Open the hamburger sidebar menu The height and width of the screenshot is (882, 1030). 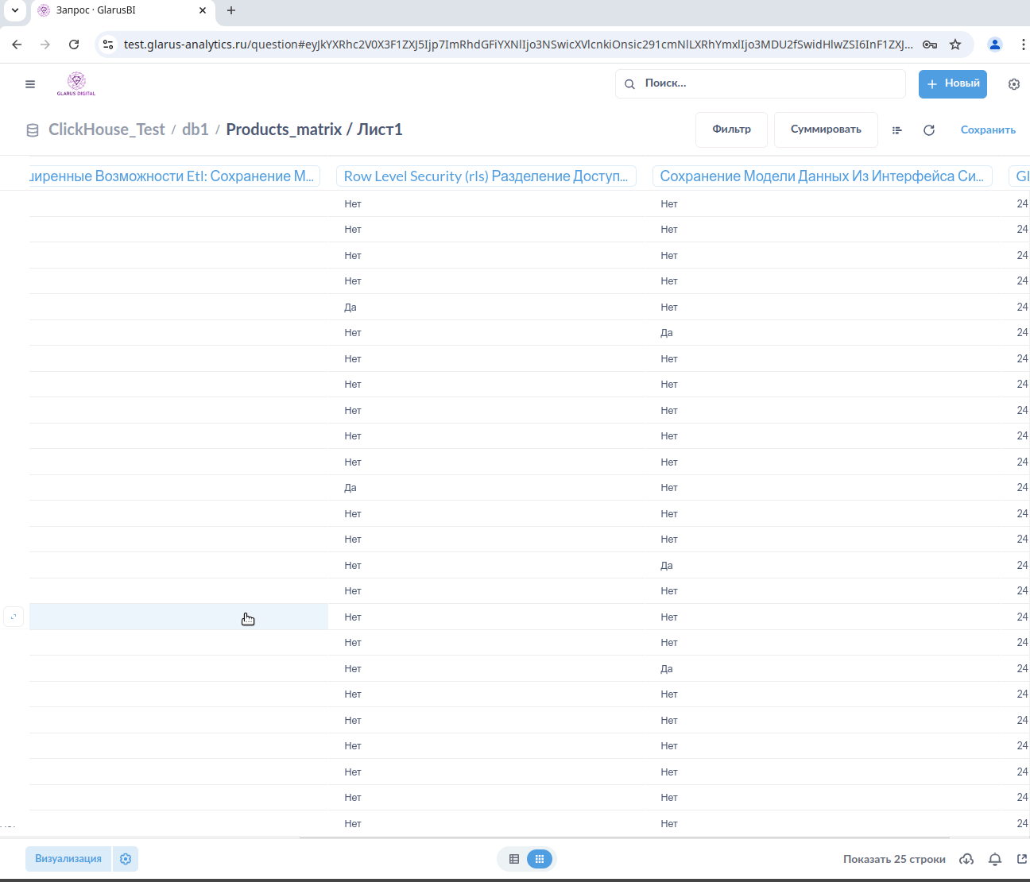(x=30, y=84)
